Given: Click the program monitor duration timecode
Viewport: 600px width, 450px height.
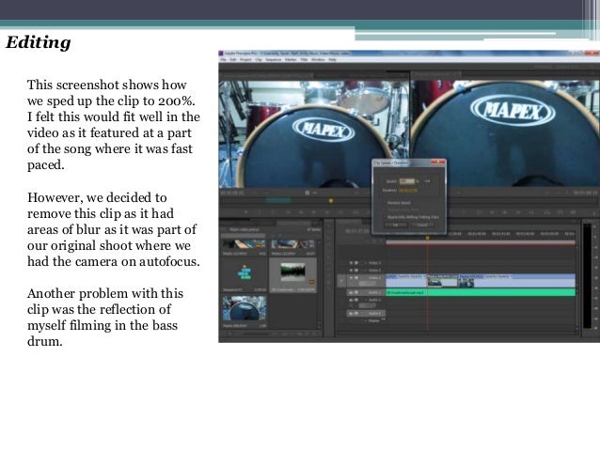Looking at the screenshot, I should point(584,194).
